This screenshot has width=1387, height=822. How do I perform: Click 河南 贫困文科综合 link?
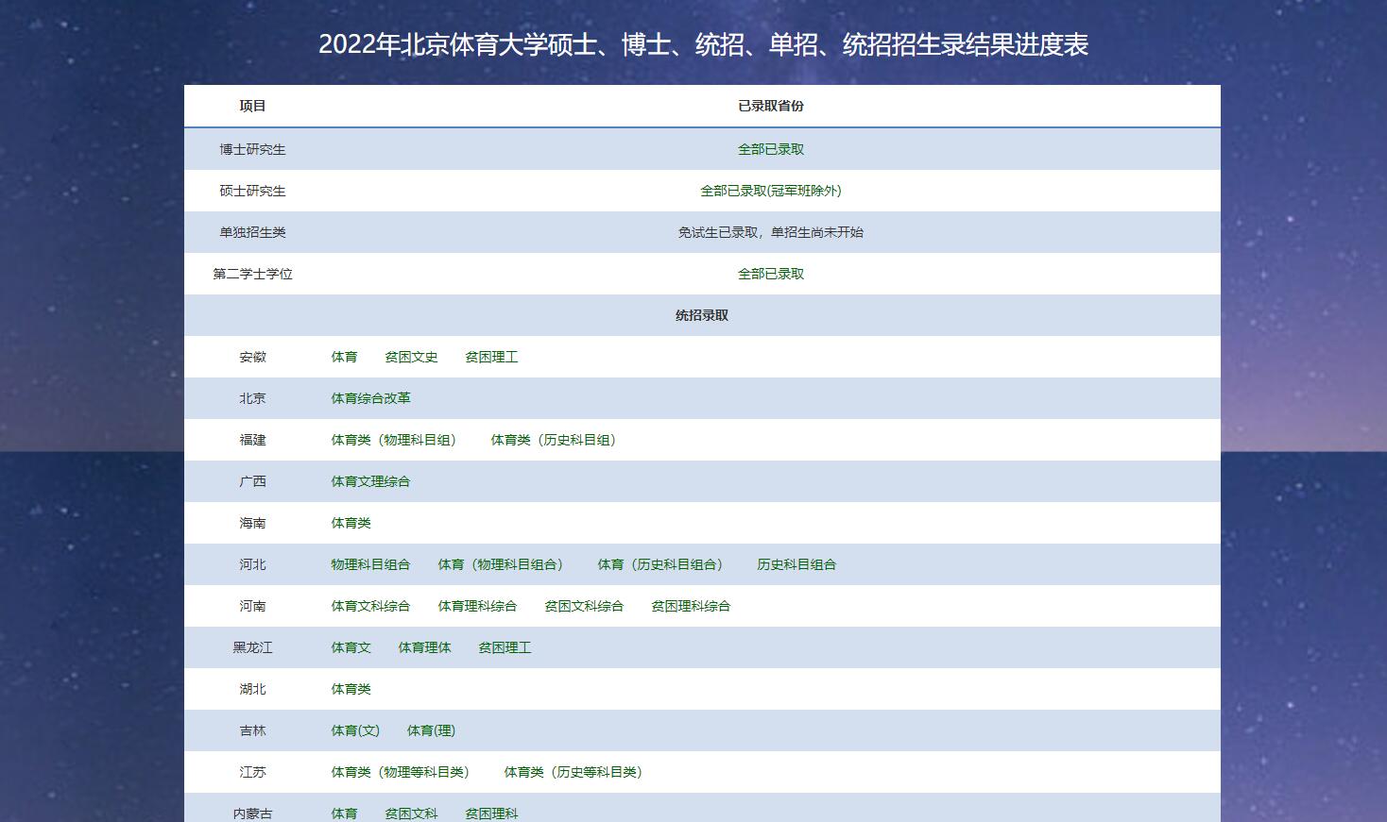click(584, 606)
